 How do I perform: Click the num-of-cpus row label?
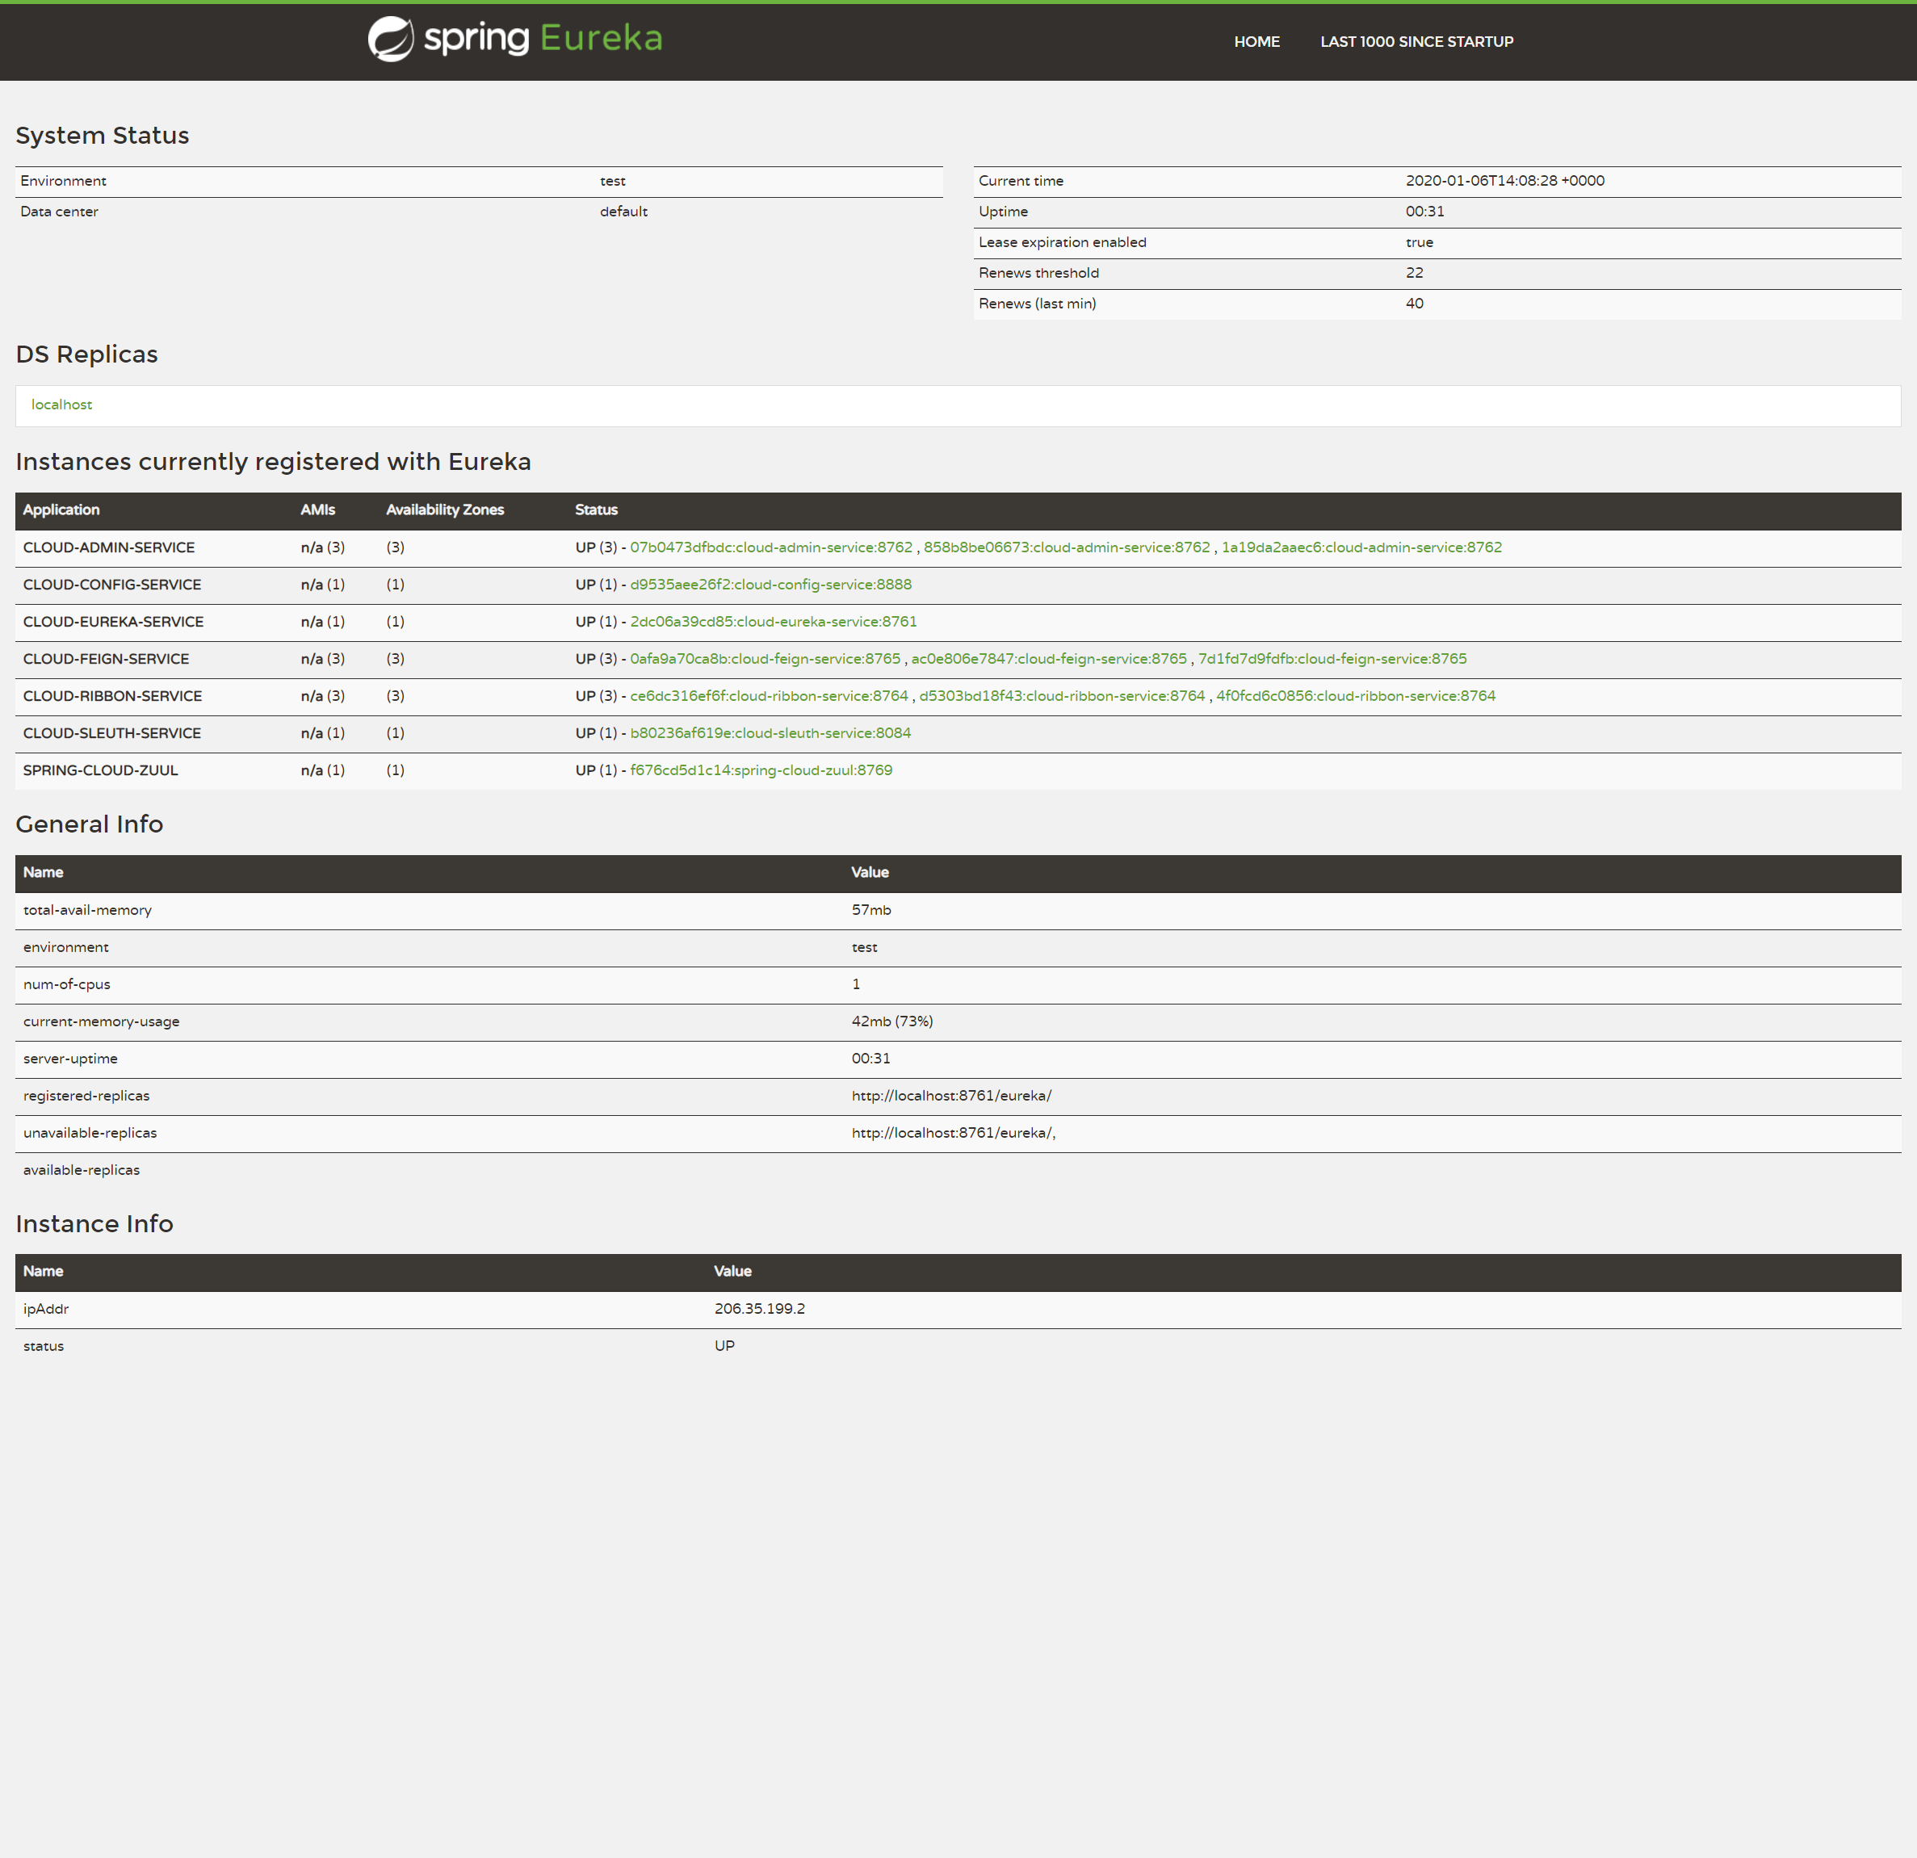pos(66,985)
